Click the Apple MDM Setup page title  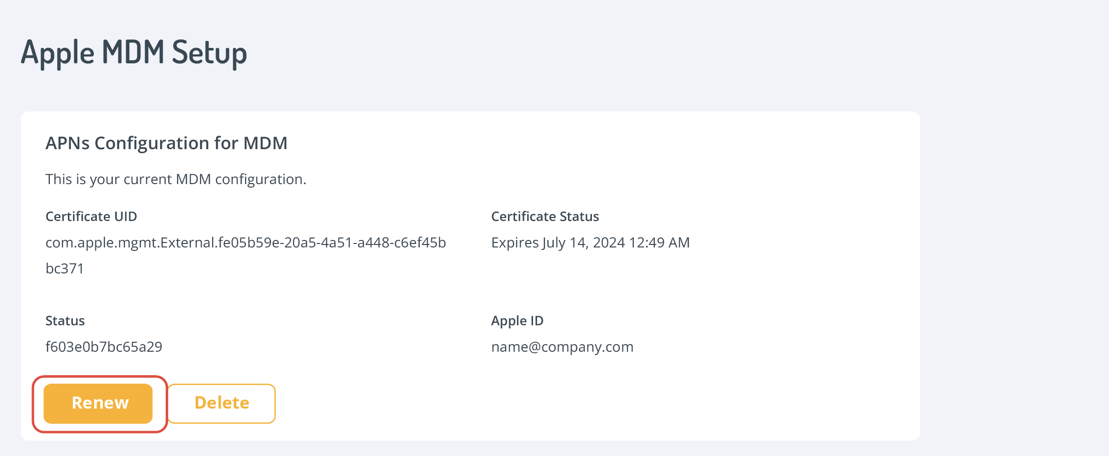(x=134, y=52)
